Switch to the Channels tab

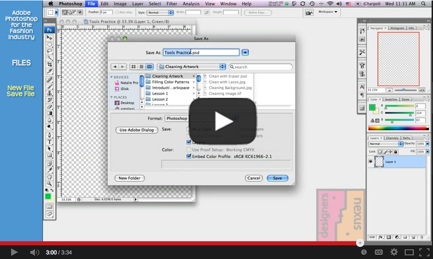(x=392, y=138)
